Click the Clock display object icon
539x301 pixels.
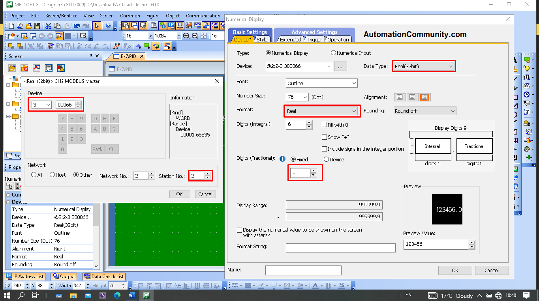[x=527, y=95]
